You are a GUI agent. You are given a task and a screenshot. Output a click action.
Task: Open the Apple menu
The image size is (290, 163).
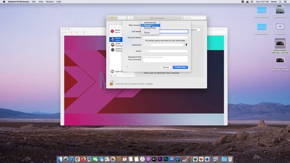[4, 2]
